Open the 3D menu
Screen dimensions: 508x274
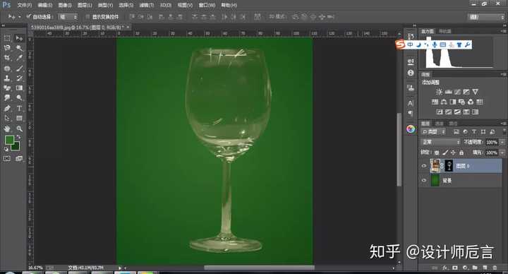point(166,5)
